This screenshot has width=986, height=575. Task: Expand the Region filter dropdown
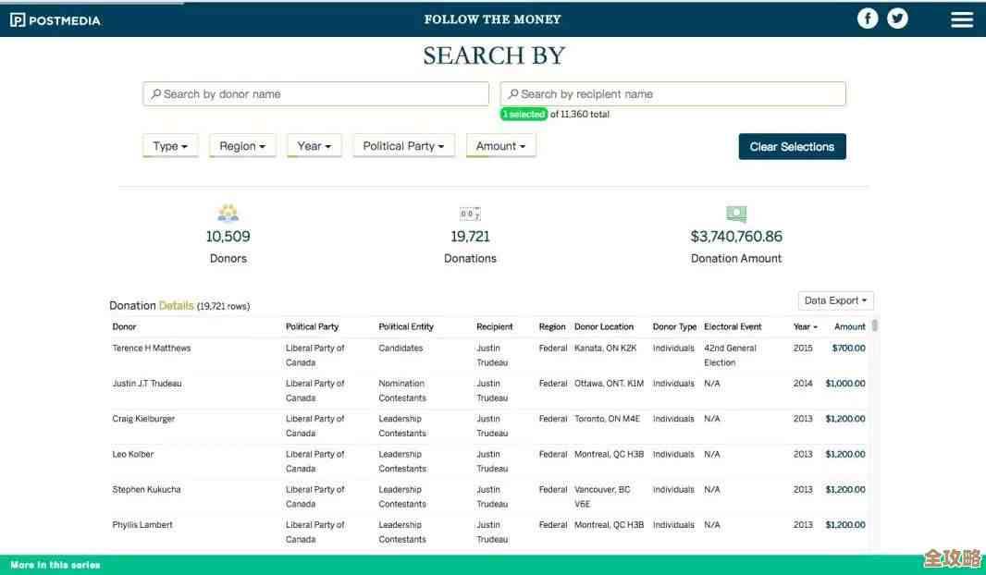tap(242, 146)
